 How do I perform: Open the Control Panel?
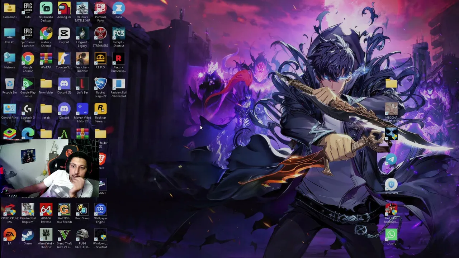coord(10,111)
